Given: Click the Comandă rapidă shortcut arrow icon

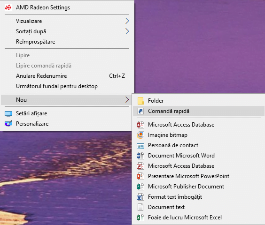Looking at the screenshot, I should (x=140, y=111).
